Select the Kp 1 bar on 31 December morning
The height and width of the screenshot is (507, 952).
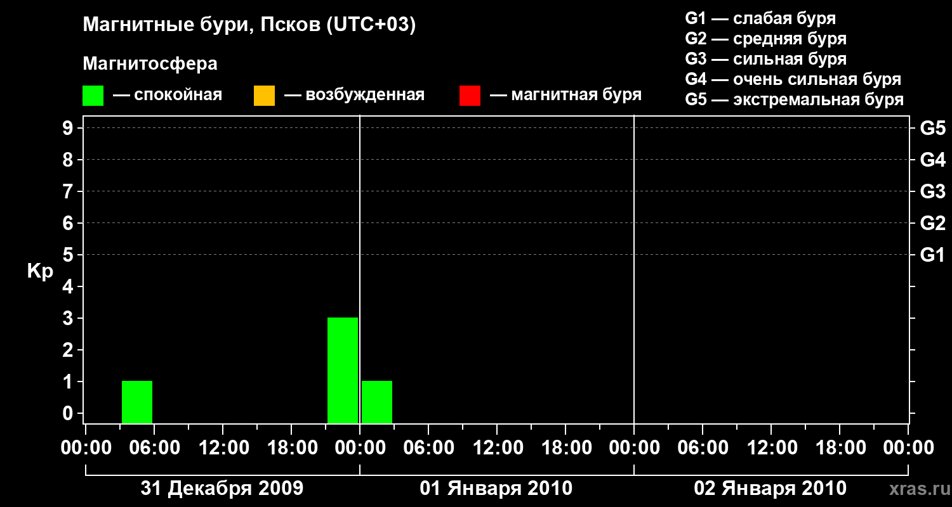click(x=137, y=402)
